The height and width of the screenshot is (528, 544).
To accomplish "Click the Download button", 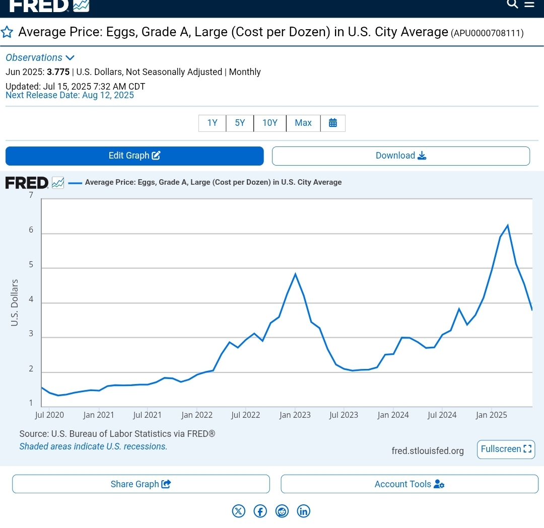I will pyautogui.click(x=401, y=156).
